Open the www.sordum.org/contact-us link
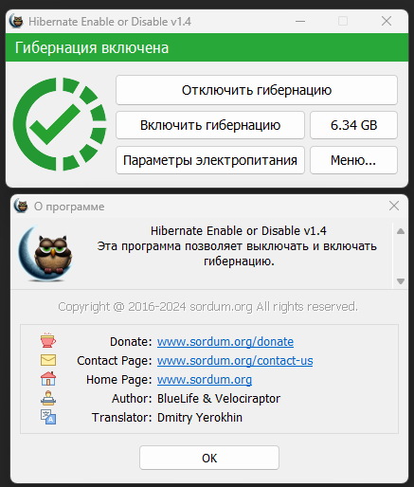Viewport: 414px width, 487px height. [x=235, y=361]
